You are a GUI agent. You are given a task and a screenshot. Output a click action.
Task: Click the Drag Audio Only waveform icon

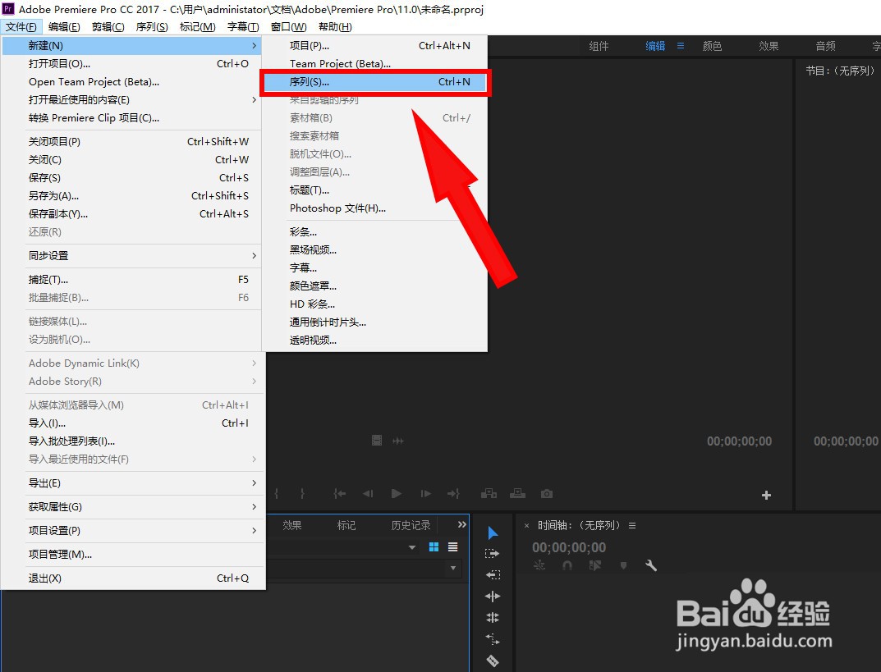coord(398,441)
